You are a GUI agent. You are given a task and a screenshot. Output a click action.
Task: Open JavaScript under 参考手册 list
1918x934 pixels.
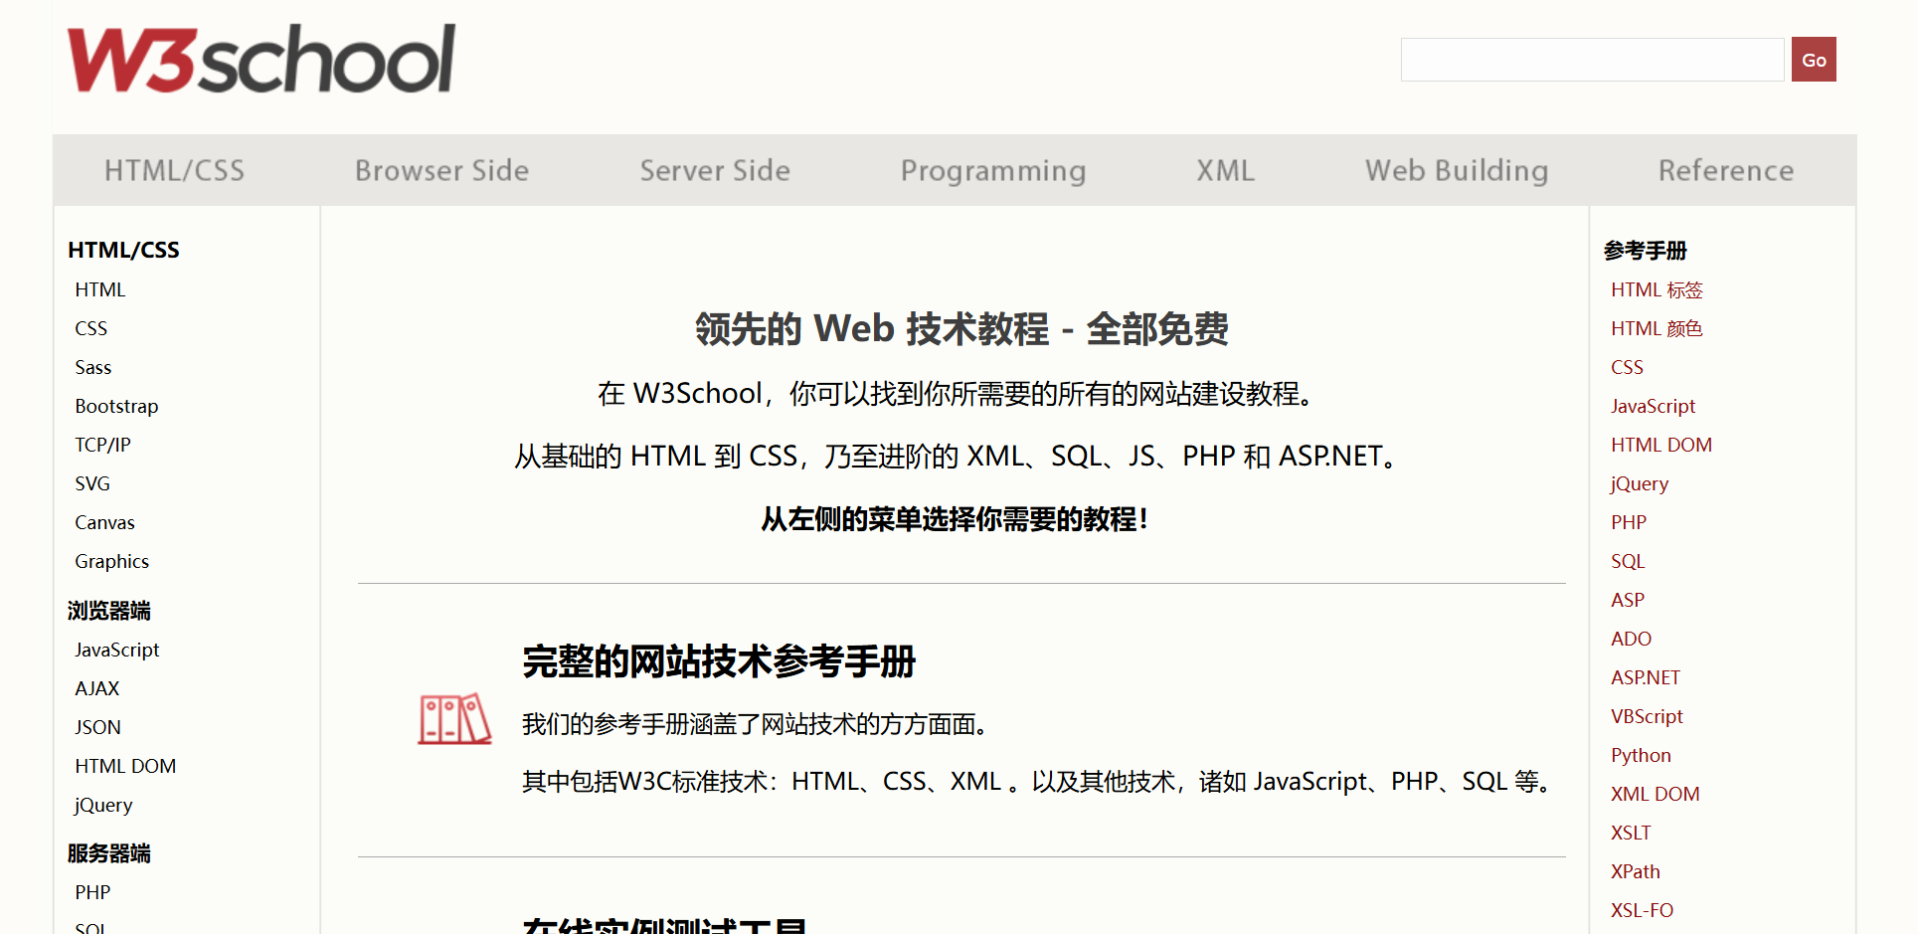(x=1653, y=406)
